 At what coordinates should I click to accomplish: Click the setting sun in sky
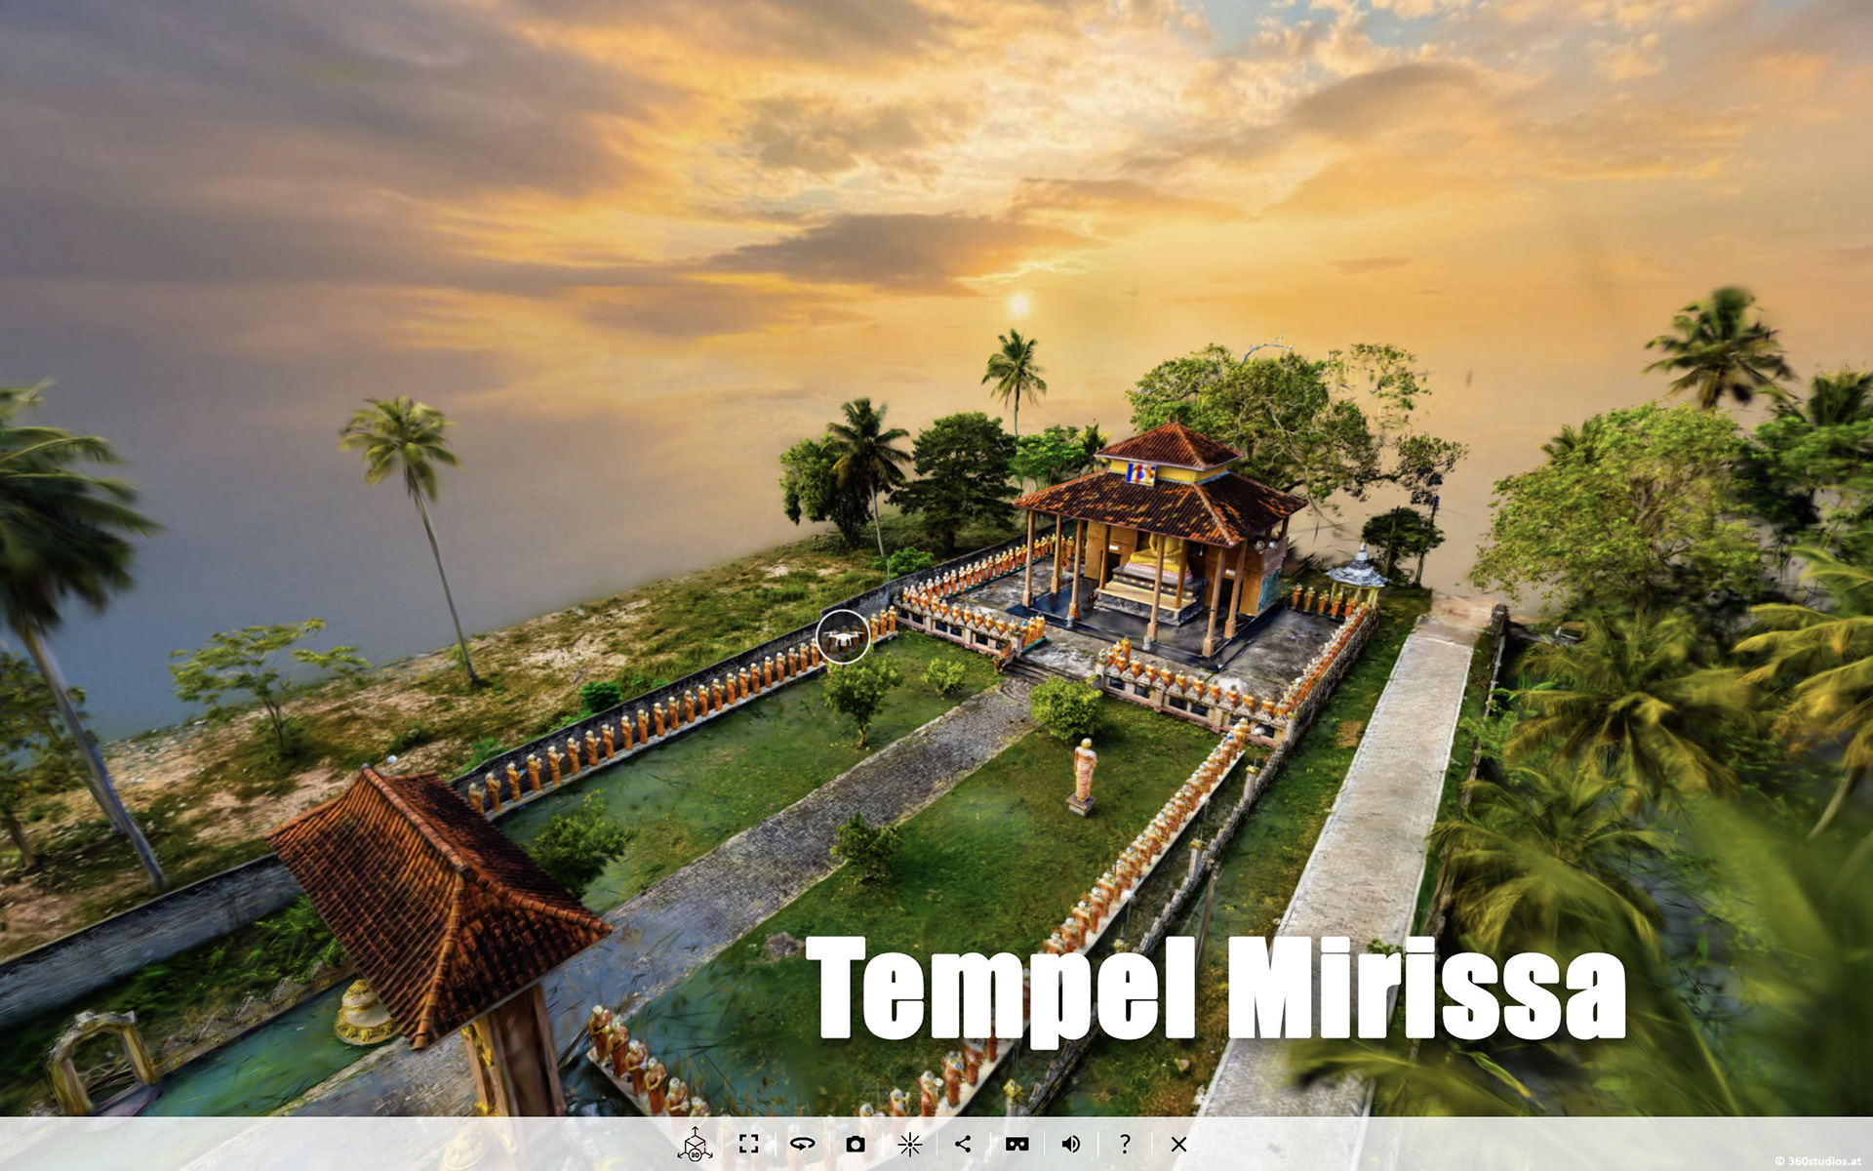(x=1019, y=305)
